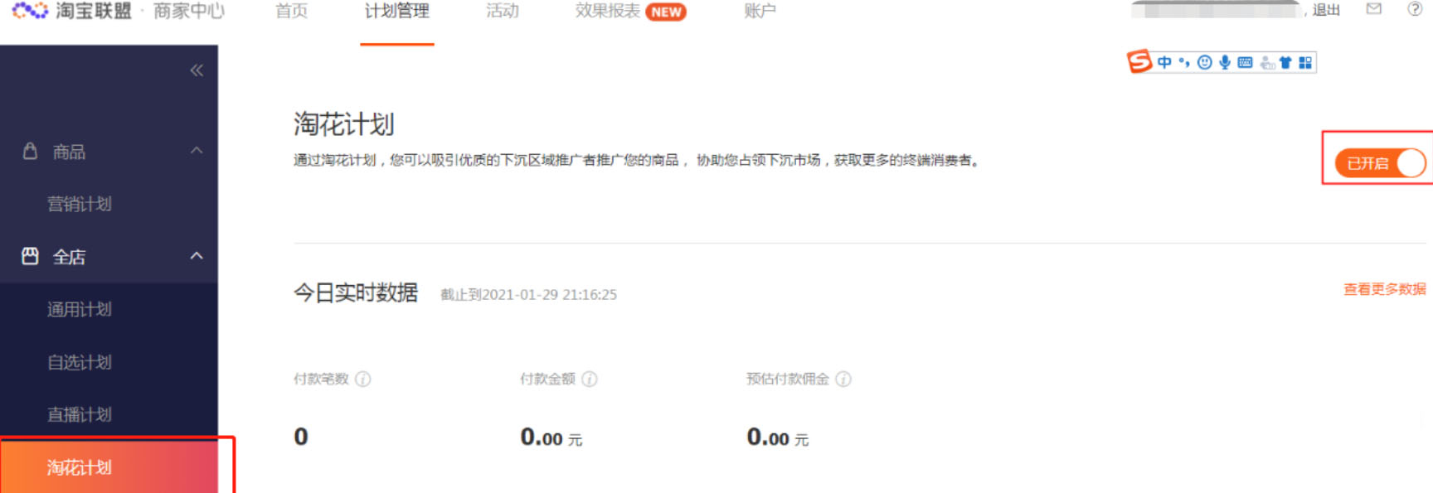Turn off the 已开启 plan switch
This screenshot has height=493, width=1433.
1379,163
